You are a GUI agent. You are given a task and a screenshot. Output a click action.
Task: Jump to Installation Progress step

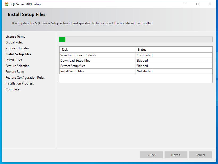point(20,83)
